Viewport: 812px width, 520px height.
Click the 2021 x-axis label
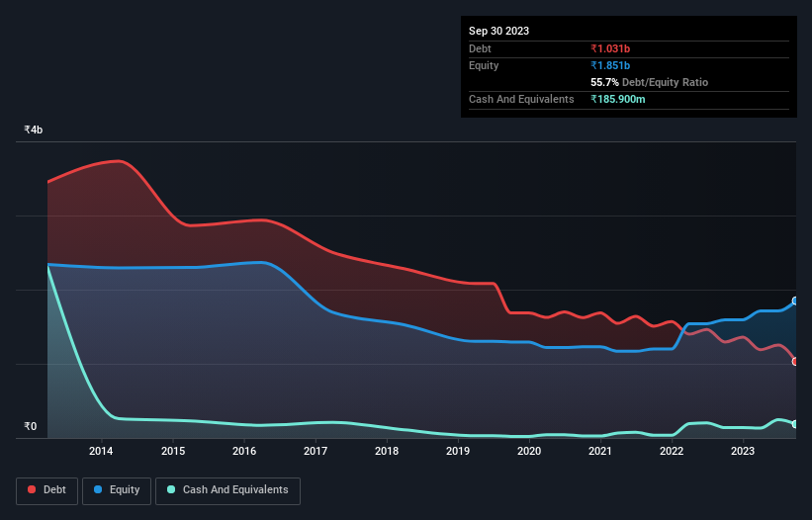click(599, 451)
